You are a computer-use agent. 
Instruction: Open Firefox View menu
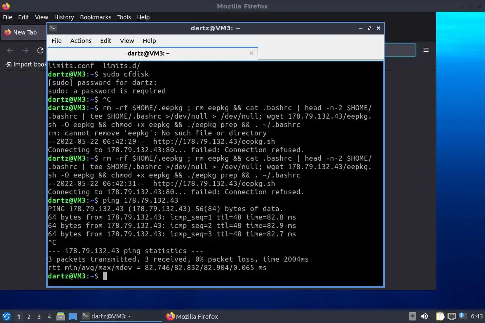point(41,17)
